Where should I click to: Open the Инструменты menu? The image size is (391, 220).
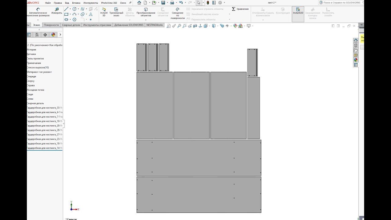click(91, 3)
